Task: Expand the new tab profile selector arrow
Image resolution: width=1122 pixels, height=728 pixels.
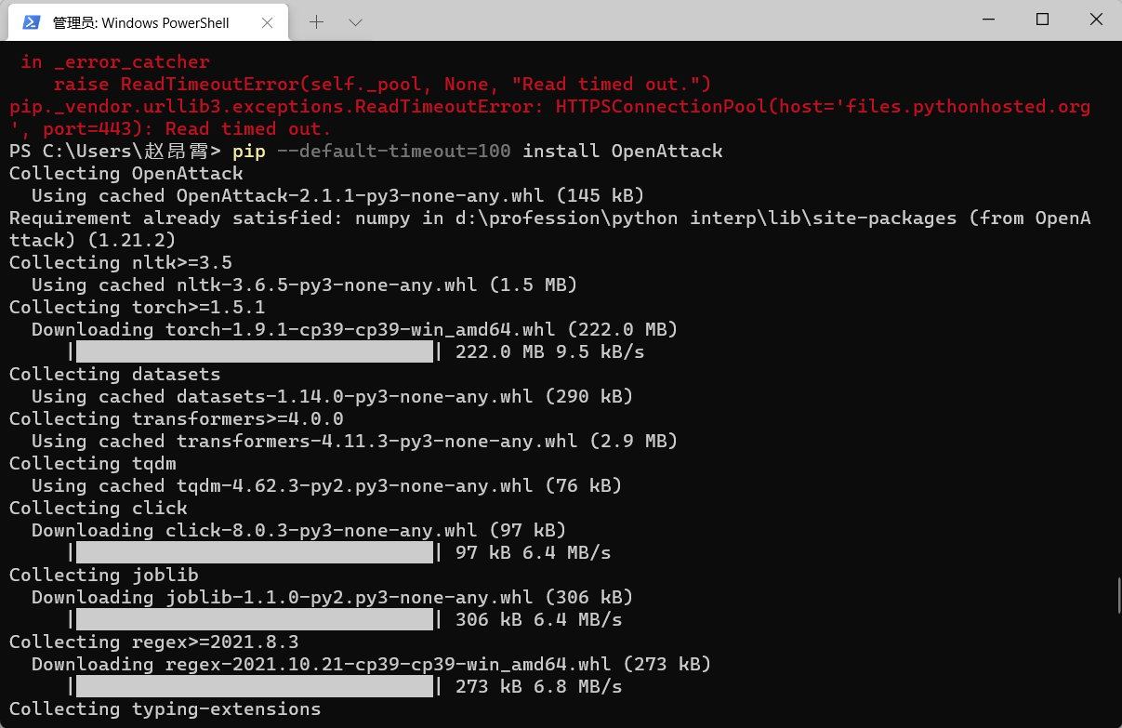Action: click(354, 20)
